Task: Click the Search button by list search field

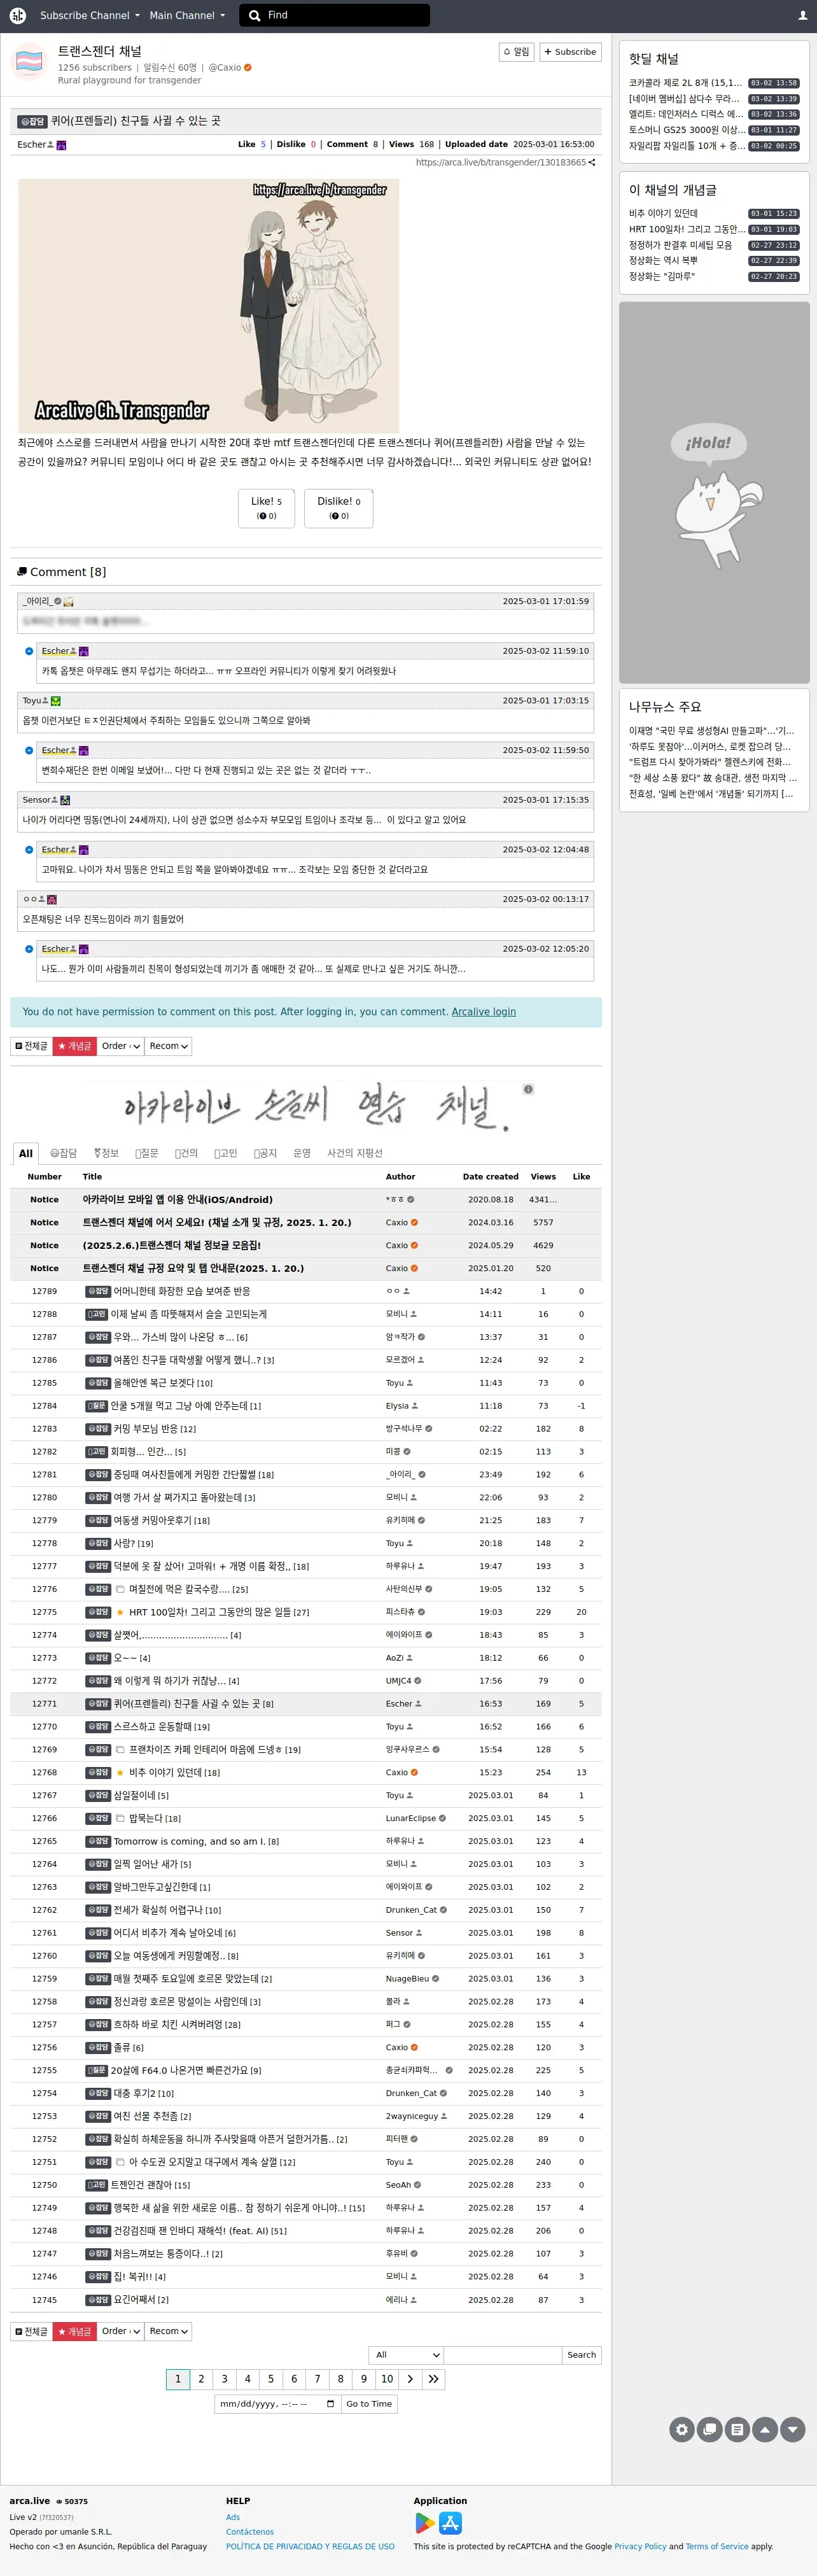Action: pos(581,2355)
